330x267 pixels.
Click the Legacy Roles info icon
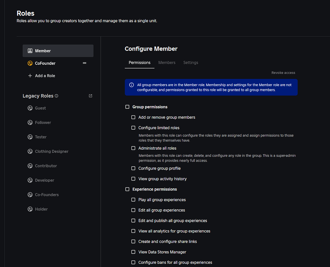pyautogui.click(x=57, y=96)
